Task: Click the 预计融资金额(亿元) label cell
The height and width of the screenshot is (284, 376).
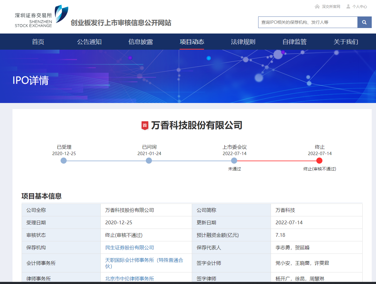Action: tap(231, 235)
